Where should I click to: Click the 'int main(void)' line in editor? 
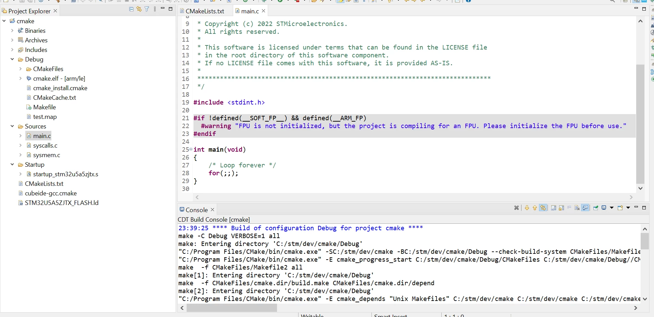[219, 149]
